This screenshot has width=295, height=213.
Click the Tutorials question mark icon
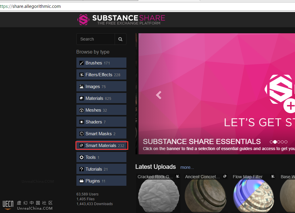tap(82, 169)
